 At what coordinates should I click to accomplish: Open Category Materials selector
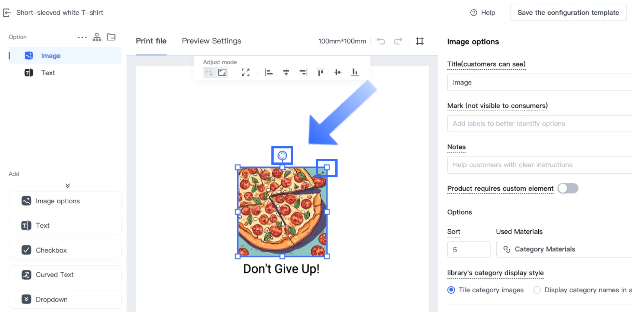pyautogui.click(x=564, y=249)
